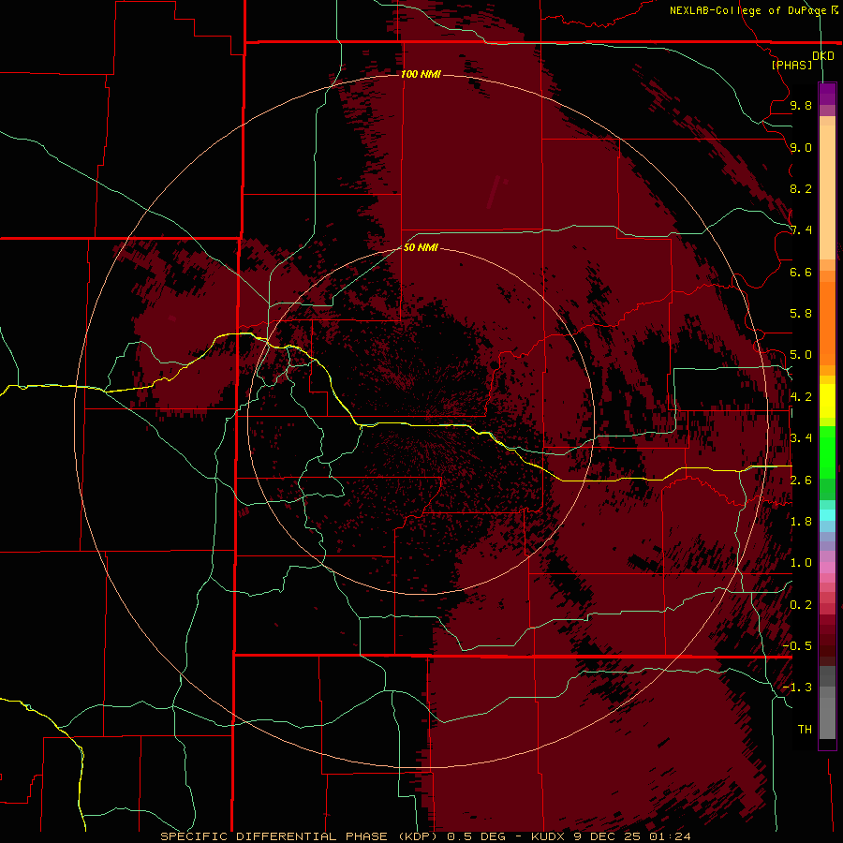
Task: Click the 01:24 time in the caption
Action: click(x=670, y=836)
